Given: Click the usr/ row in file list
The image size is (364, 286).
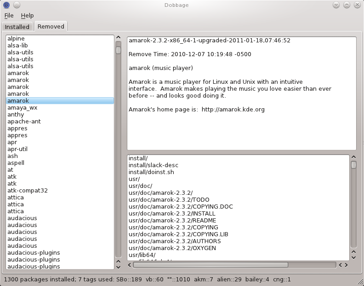Looking at the screenshot, I should [239, 179].
